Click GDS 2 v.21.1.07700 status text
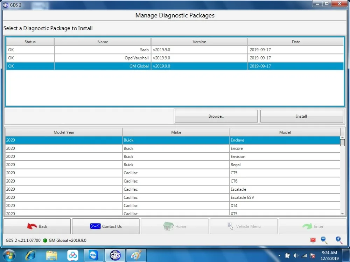 click(x=23, y=240)
